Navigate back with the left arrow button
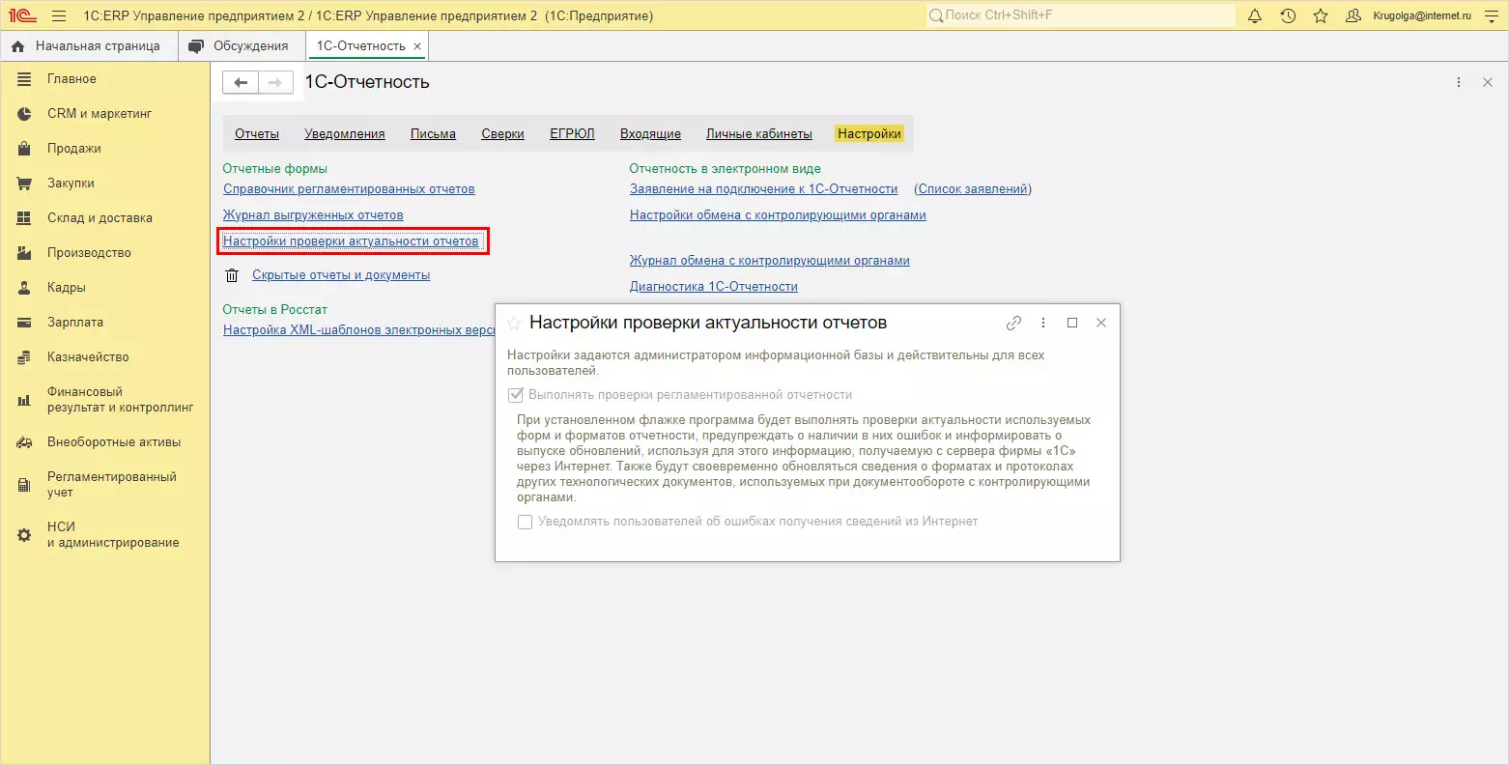Image resolution: width=1509 pixels, height=765 pixels. (x=241, y=83)
